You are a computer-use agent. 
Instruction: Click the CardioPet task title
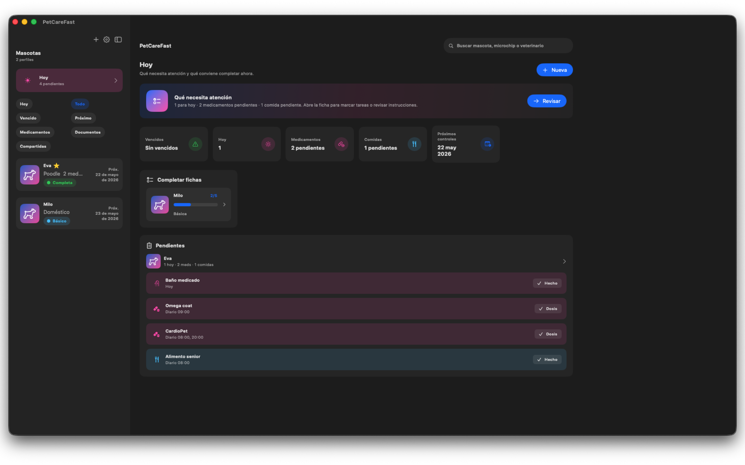coord(176,331)
